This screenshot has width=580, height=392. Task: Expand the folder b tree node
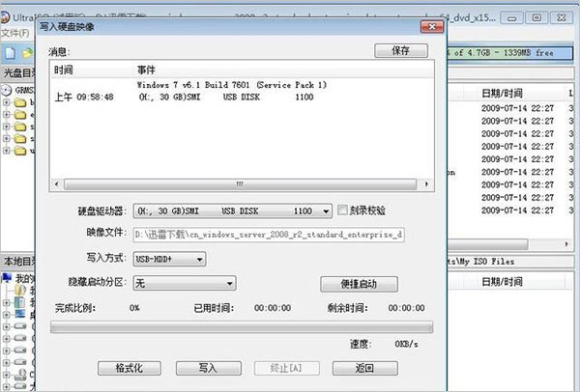pyautogui.click(x=7, y=102)
